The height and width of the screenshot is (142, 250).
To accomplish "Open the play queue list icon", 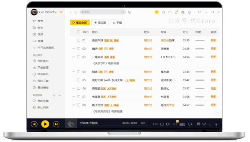I will (216, 124).
